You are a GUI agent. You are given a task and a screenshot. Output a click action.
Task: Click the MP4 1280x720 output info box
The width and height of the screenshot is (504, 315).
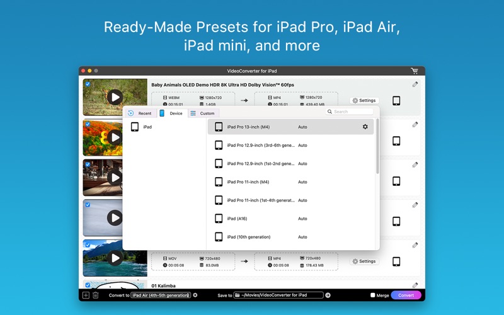[x=296, y=99]
